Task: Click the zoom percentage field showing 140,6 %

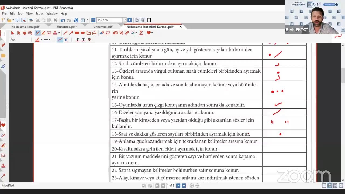Action: [x=110, y=20]
